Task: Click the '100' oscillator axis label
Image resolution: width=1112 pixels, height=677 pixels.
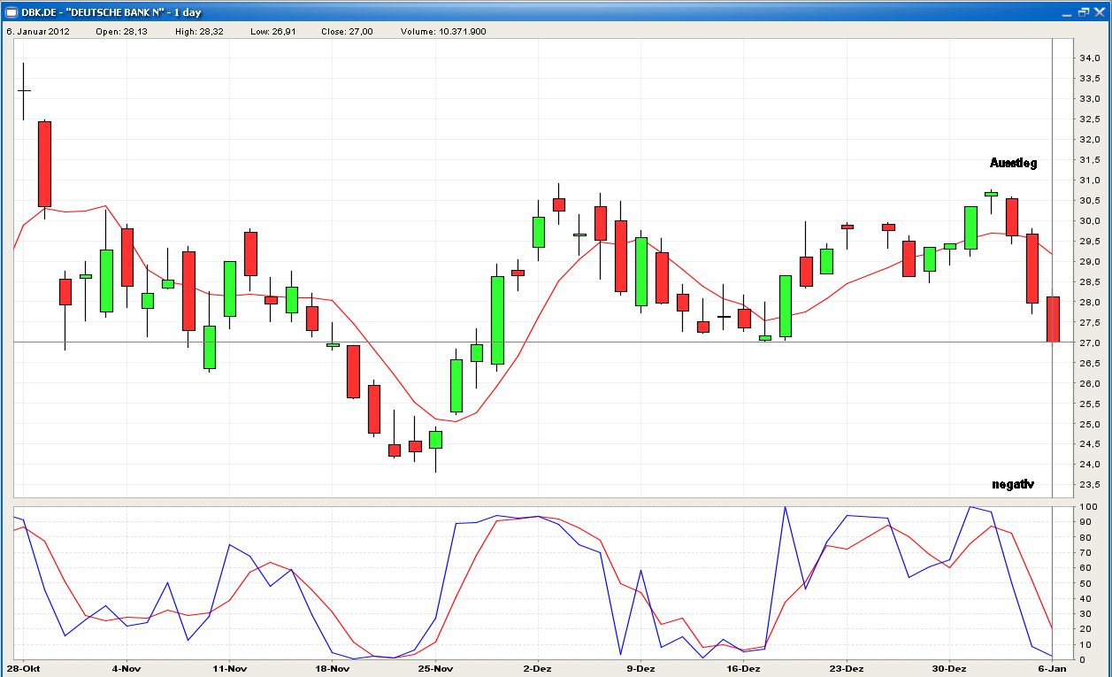Action: tap(1087, 508)
